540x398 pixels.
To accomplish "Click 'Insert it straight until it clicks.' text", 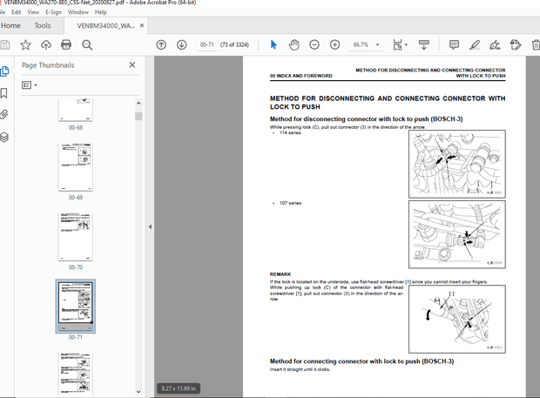I will click(x=300, y=369).
